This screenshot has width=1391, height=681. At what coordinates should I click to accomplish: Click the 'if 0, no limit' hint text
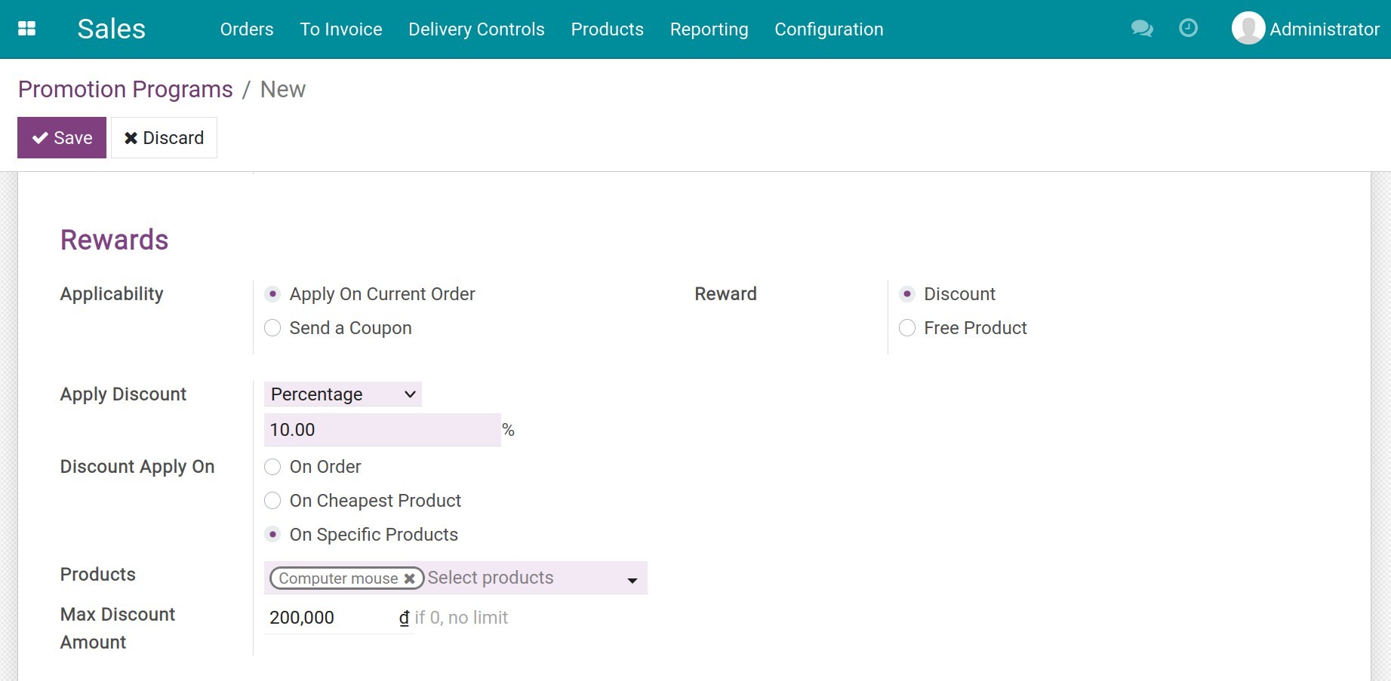[461, 618]
